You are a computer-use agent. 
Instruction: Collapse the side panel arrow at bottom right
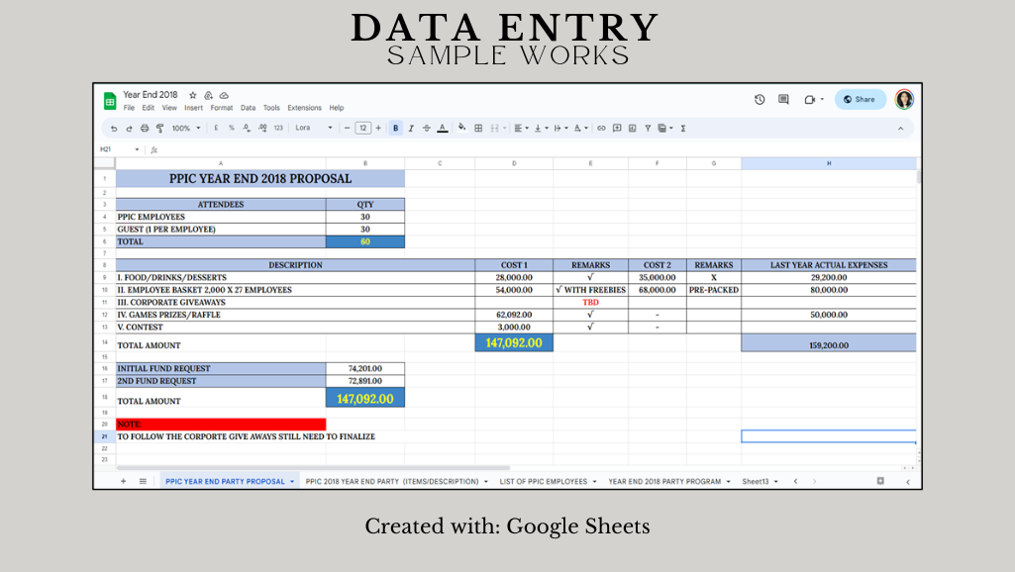(x=907, y=481)
